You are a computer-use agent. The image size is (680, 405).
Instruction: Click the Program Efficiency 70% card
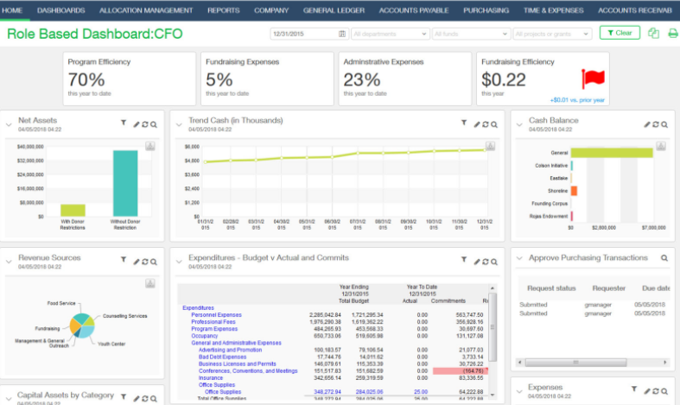[130, 79]
